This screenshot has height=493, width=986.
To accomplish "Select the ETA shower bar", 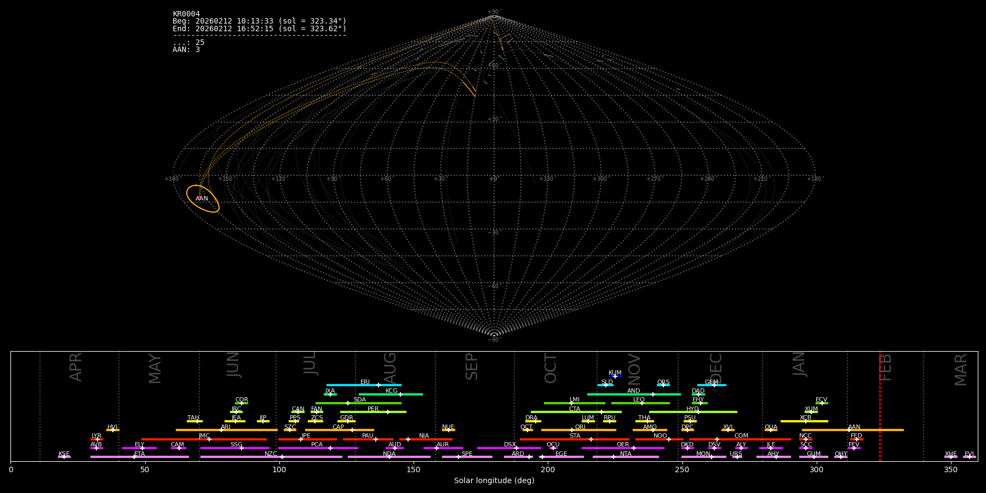I will [140, 457].
